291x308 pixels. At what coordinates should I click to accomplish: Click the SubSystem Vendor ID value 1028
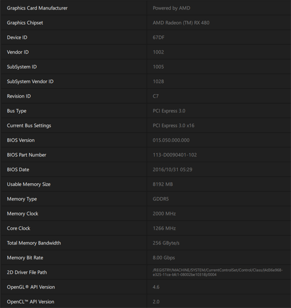[158, 81]
